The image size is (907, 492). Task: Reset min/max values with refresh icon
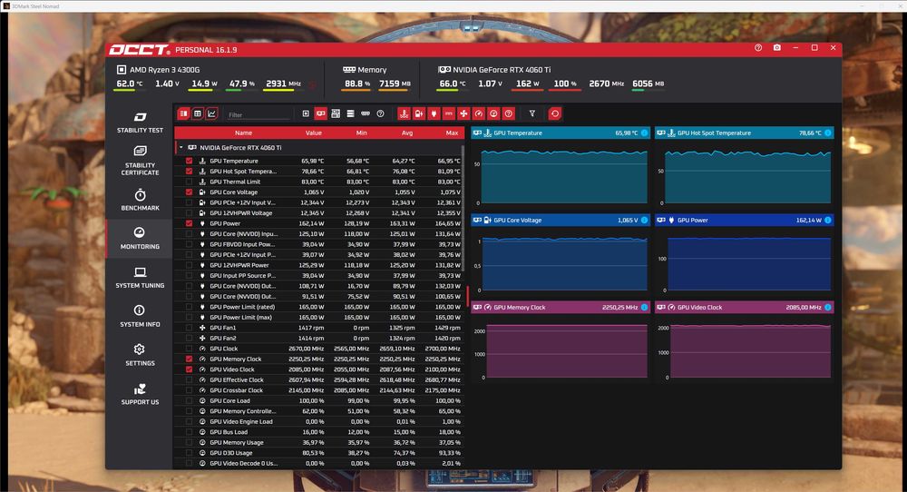555,113
